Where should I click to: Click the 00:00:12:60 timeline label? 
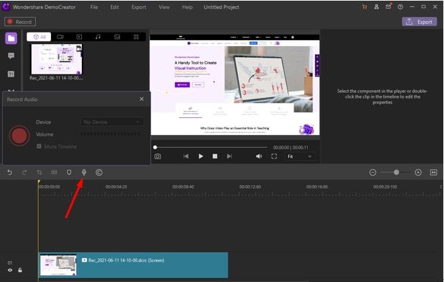[249, 187]
